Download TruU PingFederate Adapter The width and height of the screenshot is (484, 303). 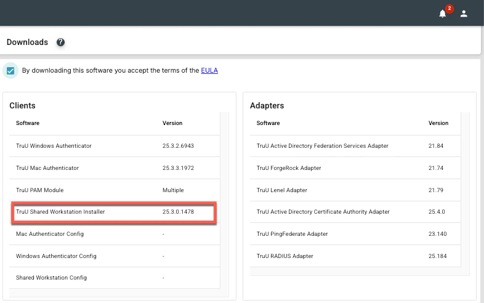pyautogui.click(x=292, y=234)
